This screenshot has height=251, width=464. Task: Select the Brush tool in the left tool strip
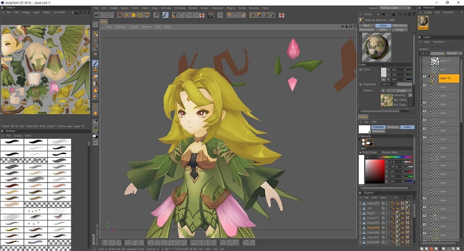(x=95, y=63)
